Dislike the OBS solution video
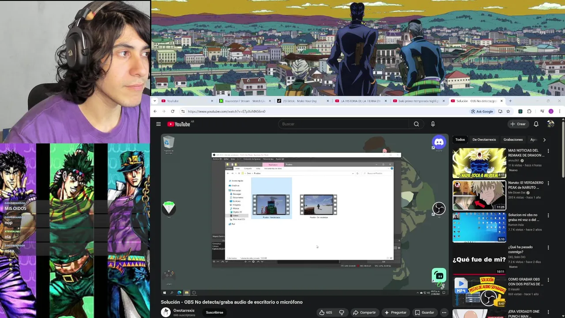 pyautogui.click(x=342, y=312)
